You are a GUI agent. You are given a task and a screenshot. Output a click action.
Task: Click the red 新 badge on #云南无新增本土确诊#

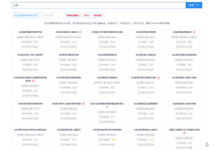tap(80, 32)
